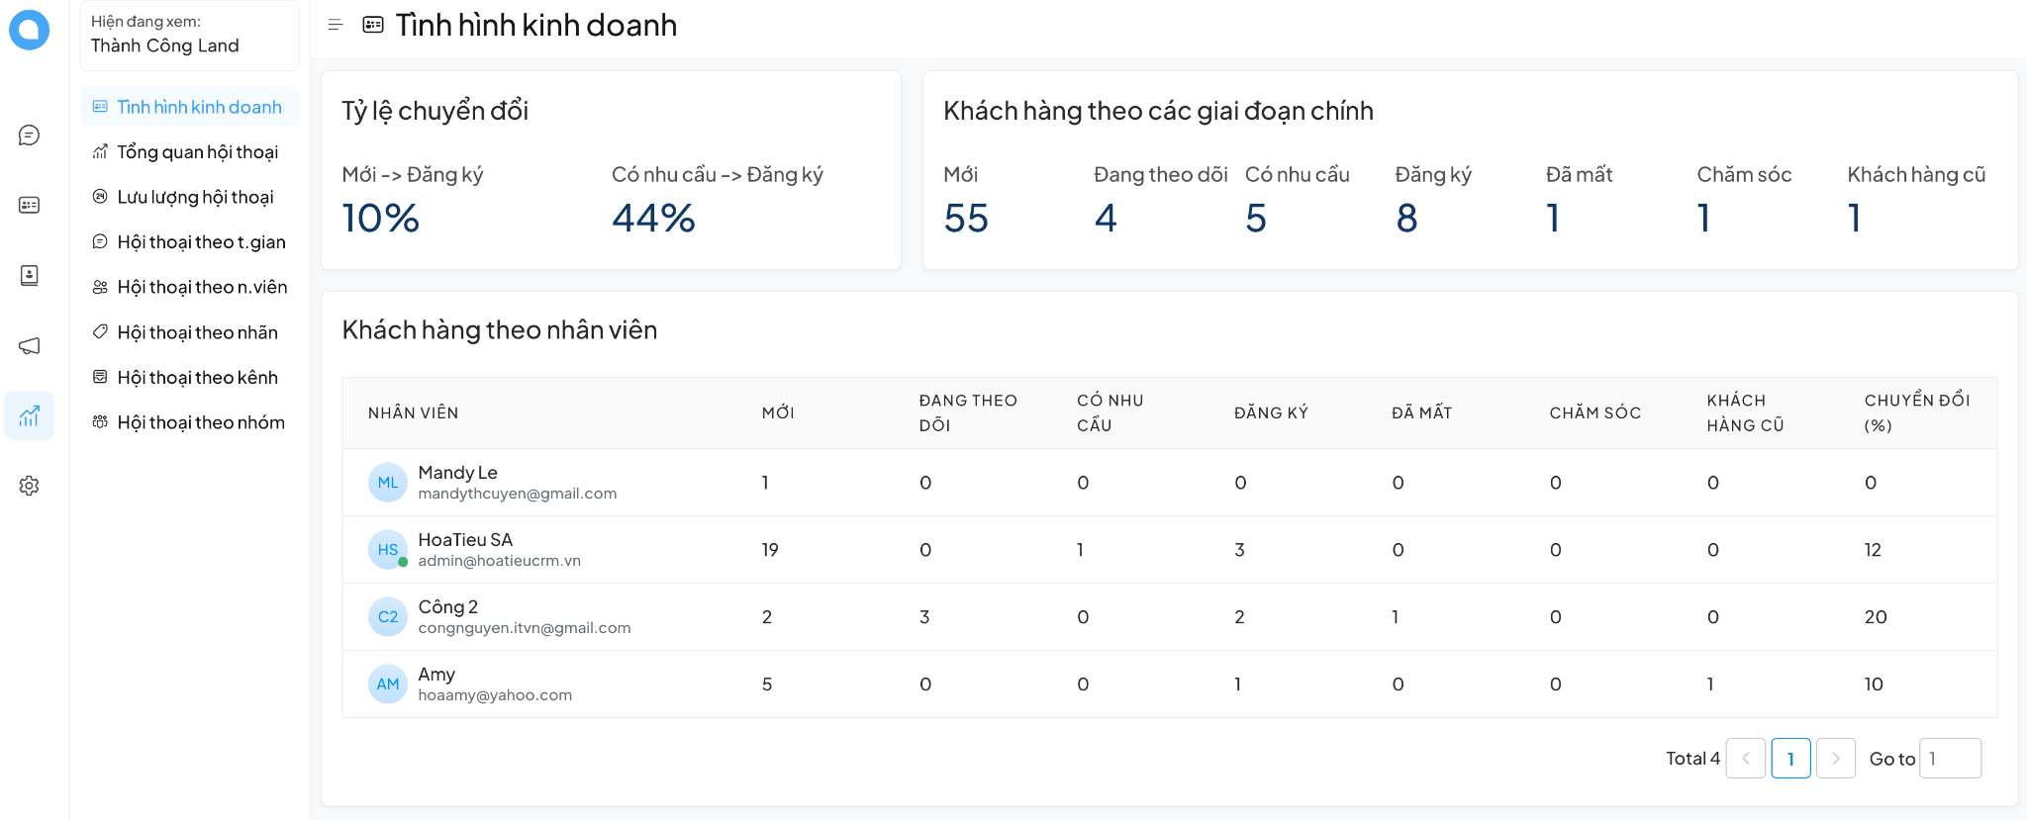Open the Thành Công Land workspace selector
Image resolution: width=2027 pixels, height=820 pixels.
click(x=189, y=35)
